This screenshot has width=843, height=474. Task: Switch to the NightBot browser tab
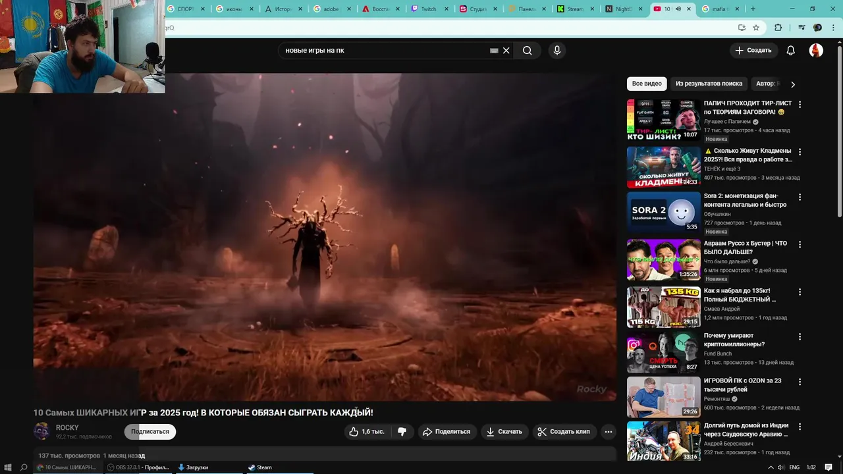click(x=622, y=9)
